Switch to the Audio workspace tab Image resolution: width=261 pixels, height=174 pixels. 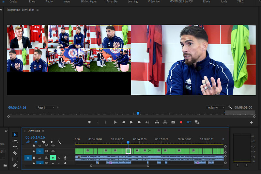(49, 2)
